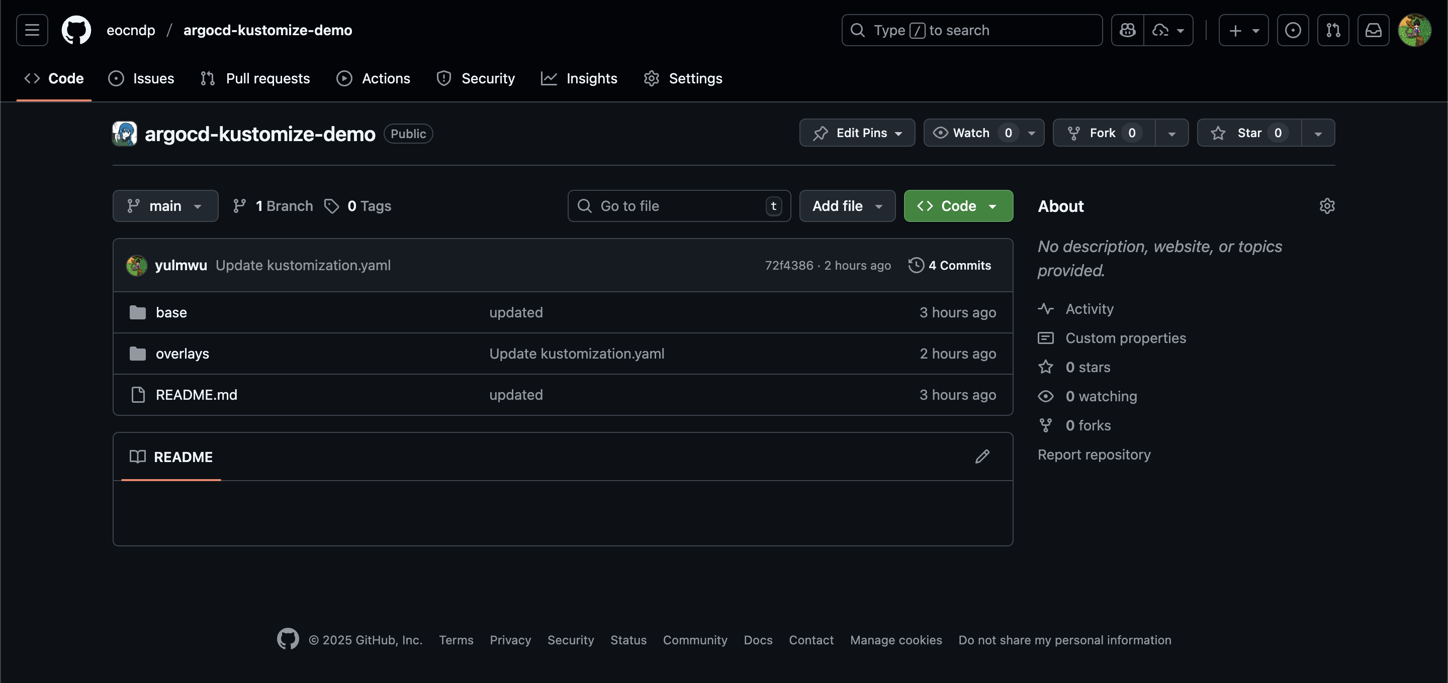Open the Add file dropdown
Image resolution: width=1448 pixels, height=683 pixels.
(847, 206)
